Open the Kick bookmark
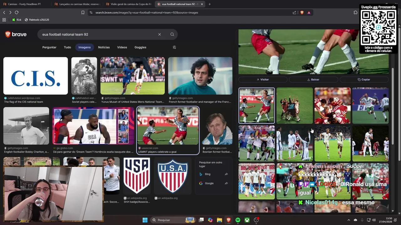Screen dimensions: 401x225 pos(17,20)
